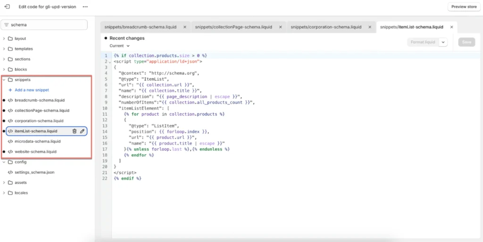This screenshot has width=483, height=242.
Task: Click the blocks folder icon
Action: click(x=10, y=70)
